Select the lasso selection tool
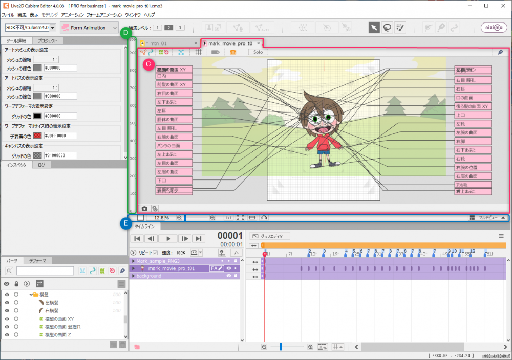This screenshot has height=360, width=512. click(387, 28)
